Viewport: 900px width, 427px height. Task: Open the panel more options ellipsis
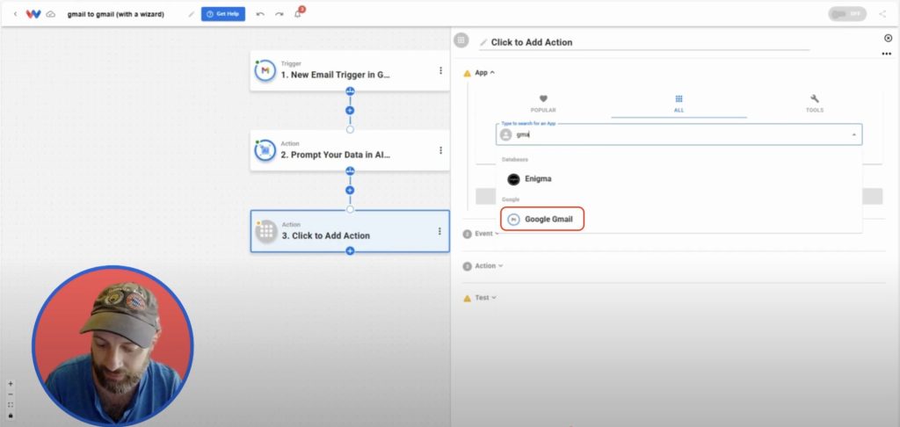point(887,54)
